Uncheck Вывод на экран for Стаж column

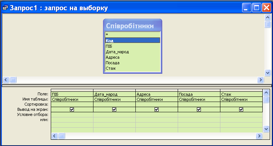point(241,110)
